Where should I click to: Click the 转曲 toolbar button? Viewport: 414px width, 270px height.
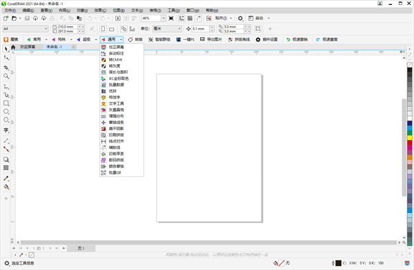(135, 39)
